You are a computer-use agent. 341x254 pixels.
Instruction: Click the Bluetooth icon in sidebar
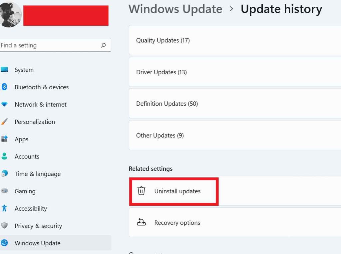(4, 87)
